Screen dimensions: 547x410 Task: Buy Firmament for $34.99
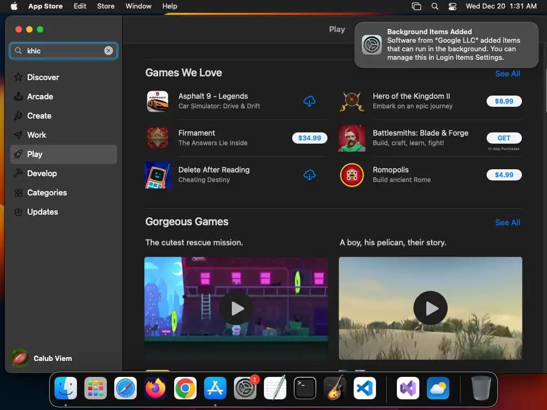point(309,138)
